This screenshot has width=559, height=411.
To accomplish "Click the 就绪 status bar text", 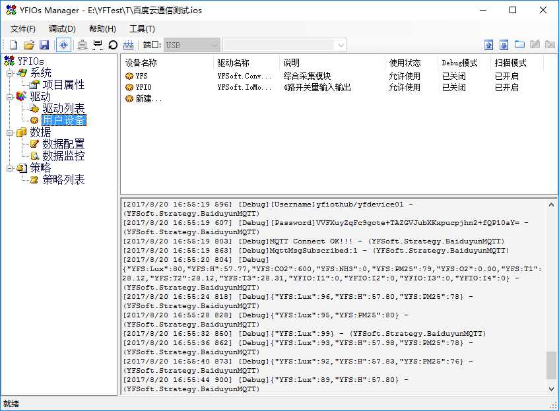I will [x=11, y=404].
